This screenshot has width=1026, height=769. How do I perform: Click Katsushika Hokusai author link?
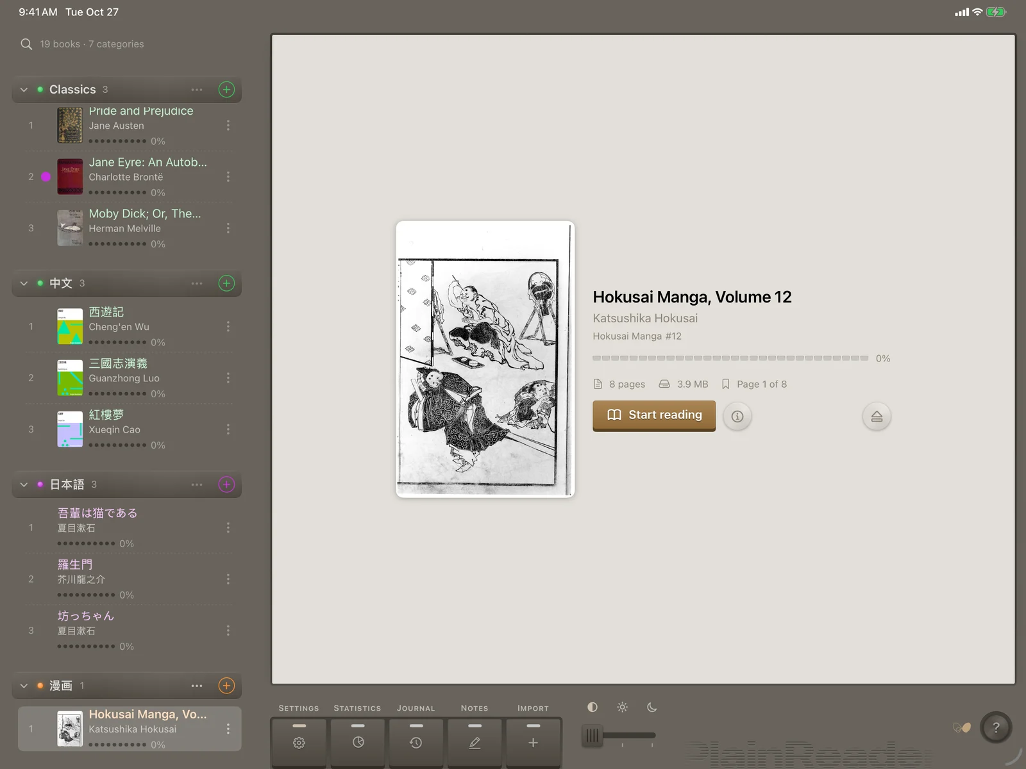coord(645,318)
